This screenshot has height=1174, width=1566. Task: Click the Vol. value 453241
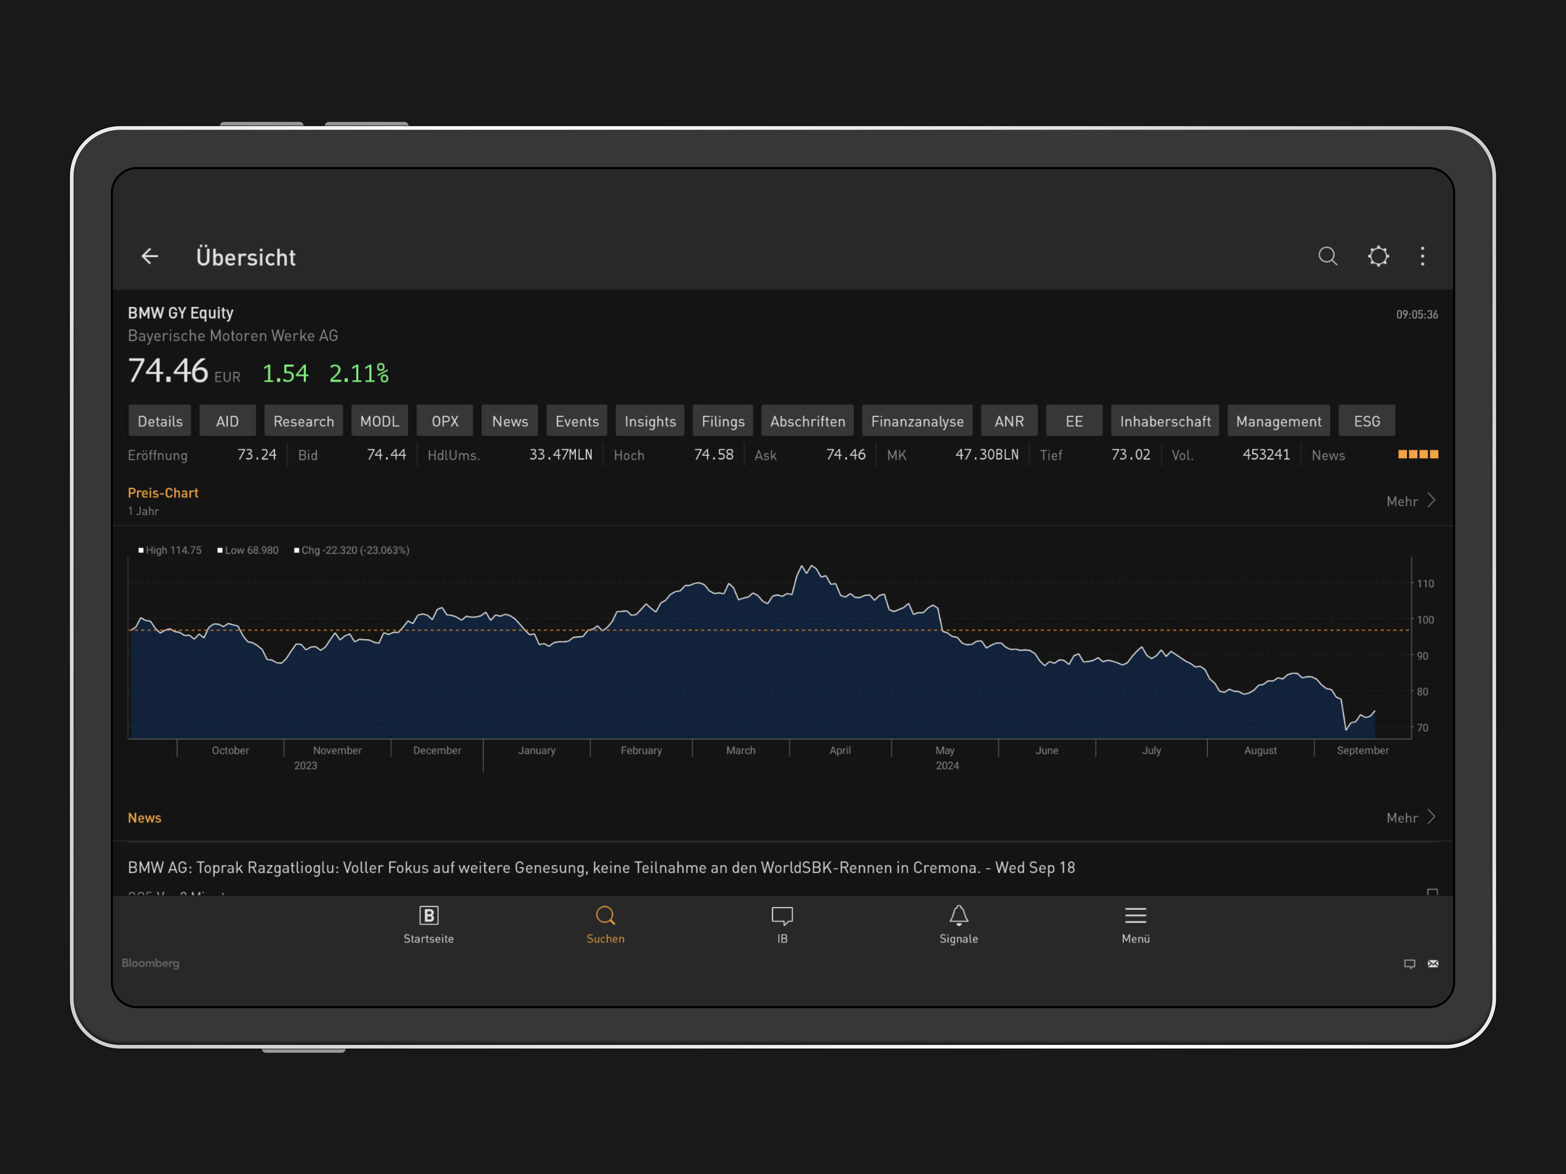click(x=1266, y=455)
